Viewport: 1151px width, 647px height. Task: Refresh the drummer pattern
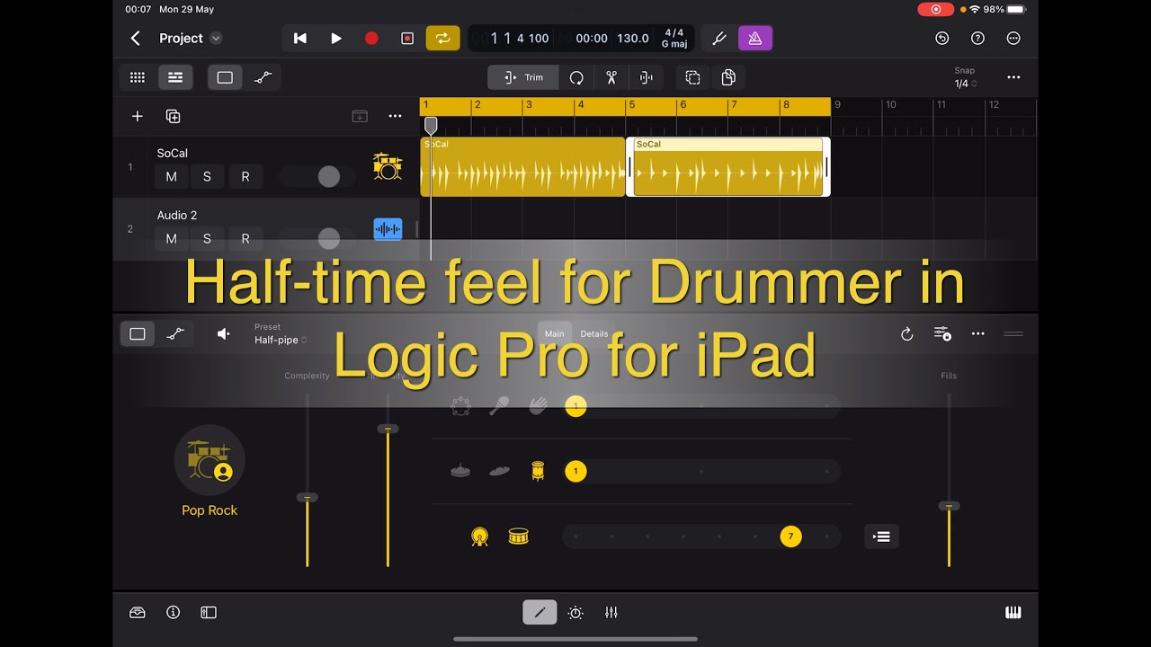click(906, 334)
